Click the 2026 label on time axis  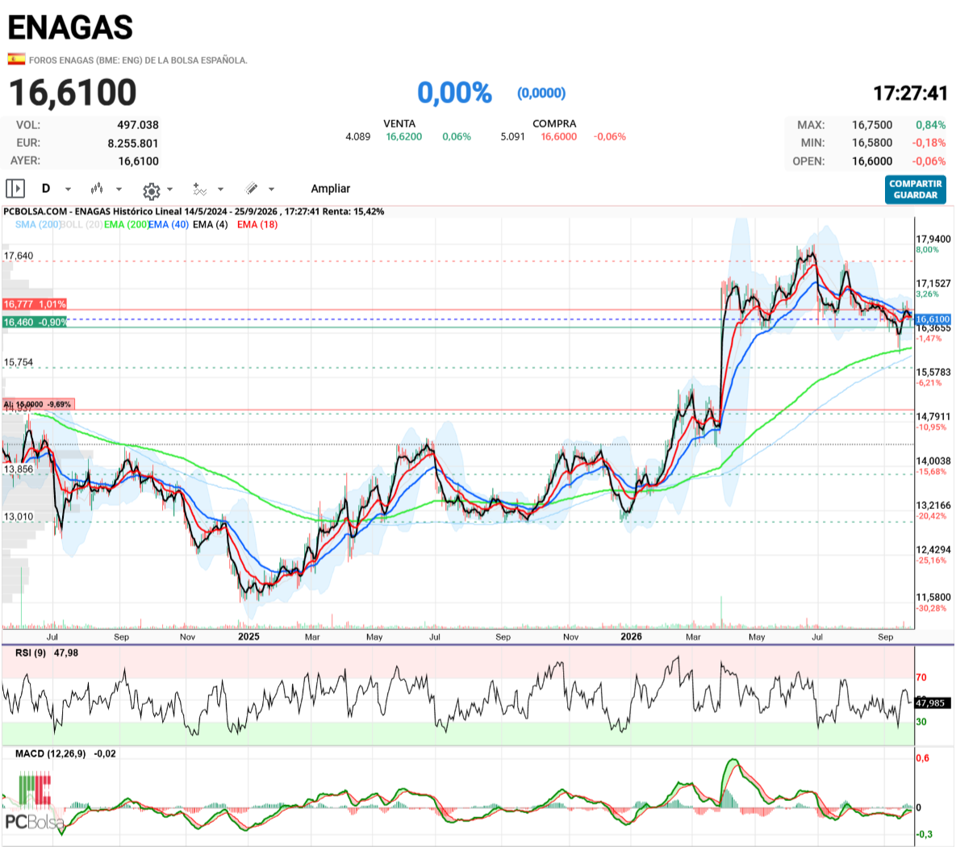pyautogui.click(x=631, y=636)
